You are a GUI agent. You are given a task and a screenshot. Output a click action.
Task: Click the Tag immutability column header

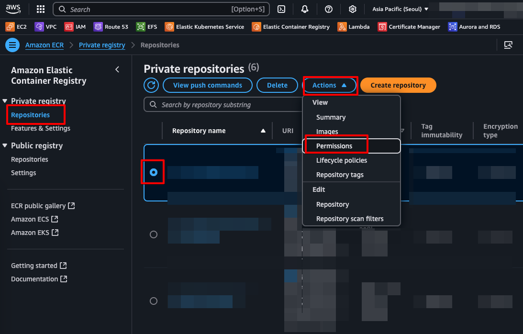point(442,131)
